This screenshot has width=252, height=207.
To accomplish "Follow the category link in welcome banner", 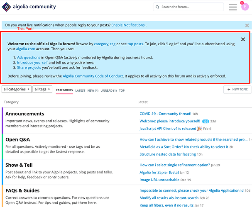I will coord(101,44).
